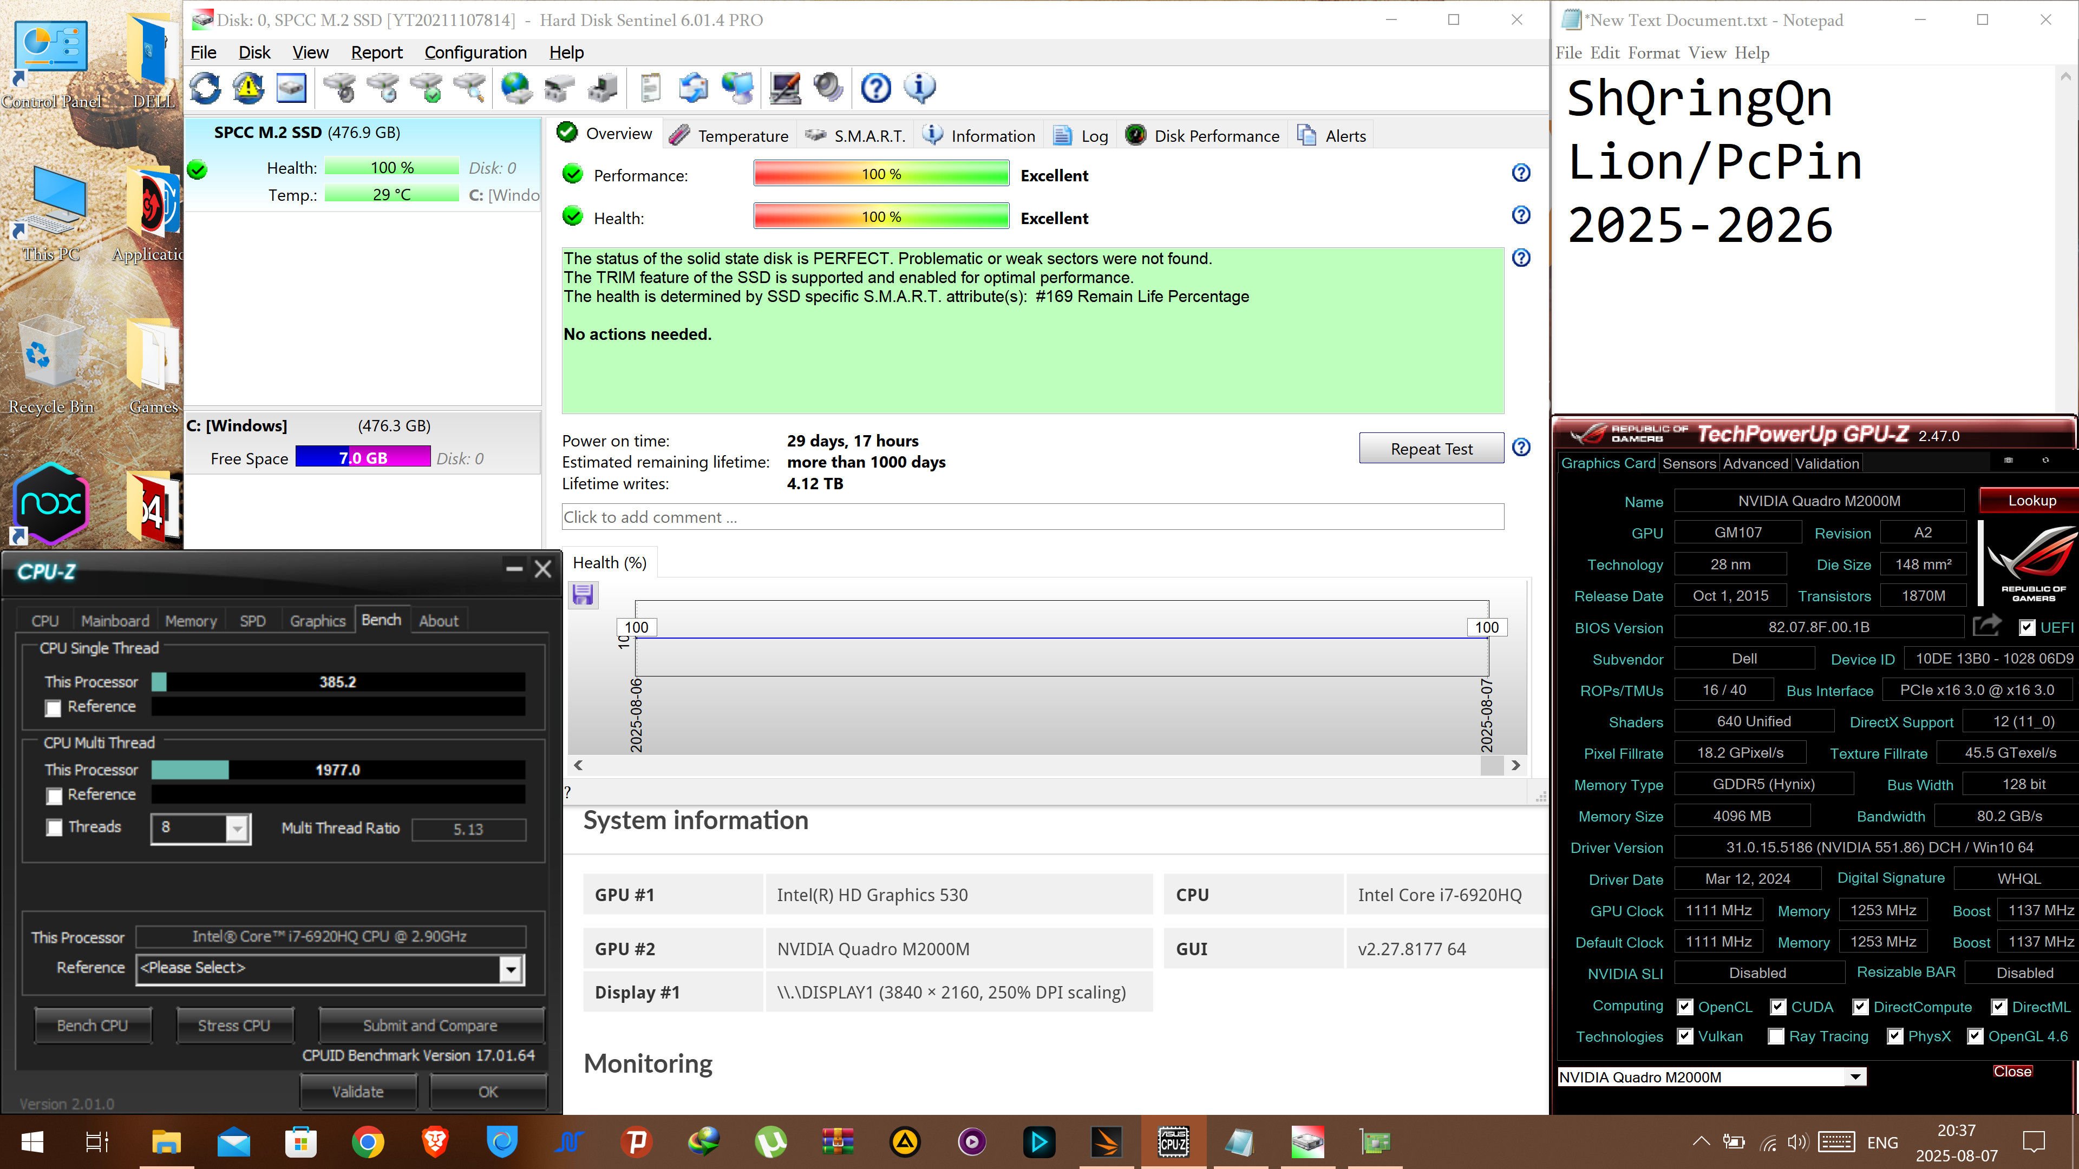Toggle Reference checkbox under CPU Single Thread
The width and height of the screenshot is (2079, 1169).
[x=53, y=707]
